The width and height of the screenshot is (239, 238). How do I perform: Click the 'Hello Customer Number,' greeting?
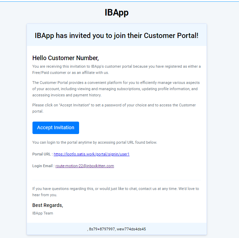[66, 58]
